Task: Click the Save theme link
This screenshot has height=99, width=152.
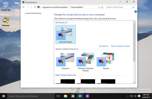Action: click(103, 46)
